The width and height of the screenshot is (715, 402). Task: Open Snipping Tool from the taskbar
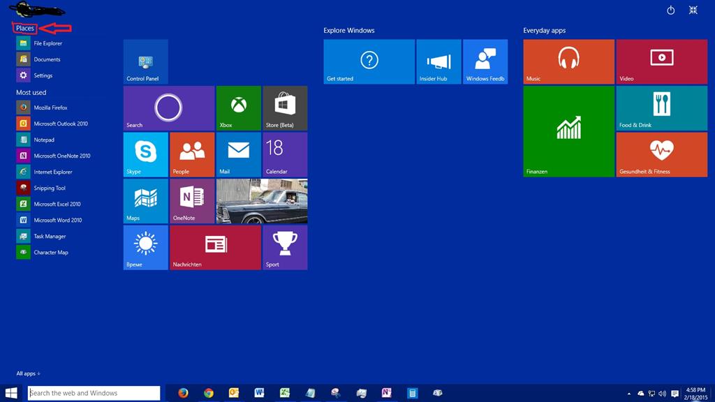pyautogui.click(x=336, y=393)
